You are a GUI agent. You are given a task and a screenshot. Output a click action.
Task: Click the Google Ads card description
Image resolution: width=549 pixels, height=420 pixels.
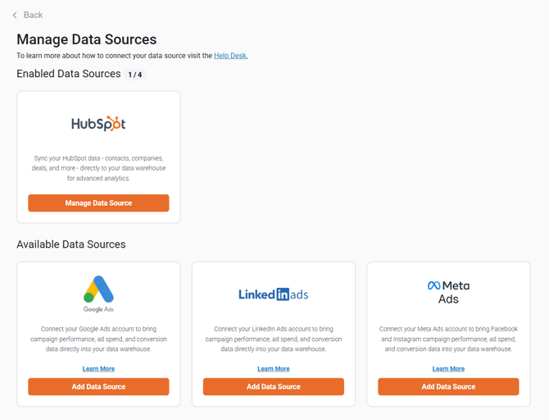[x=98, y=339]
